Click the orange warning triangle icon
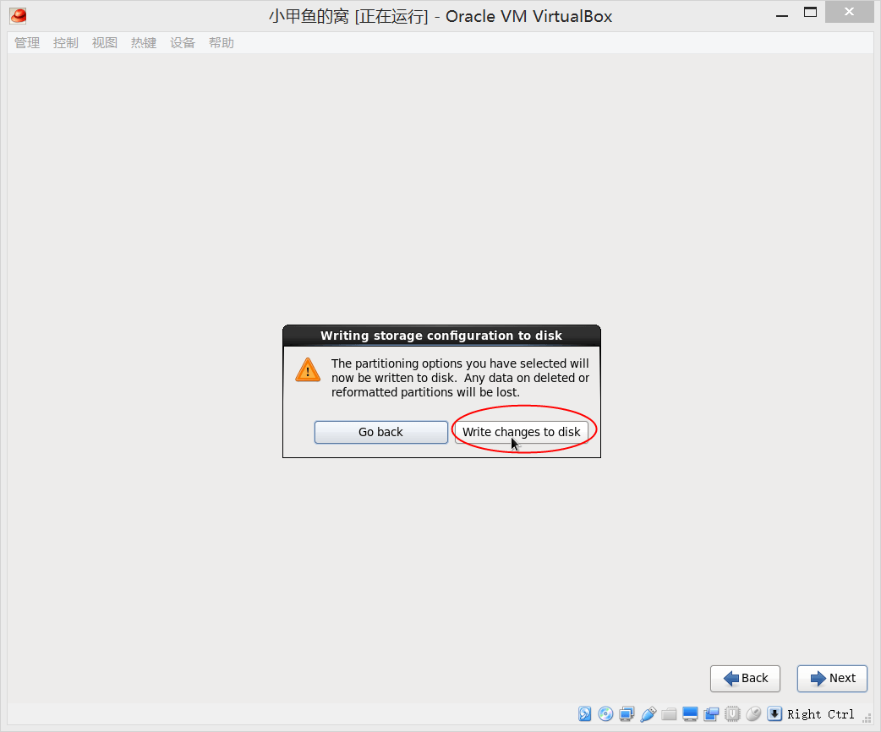Image resolution: width=881 pixels, height=732 pixels. 308,370
